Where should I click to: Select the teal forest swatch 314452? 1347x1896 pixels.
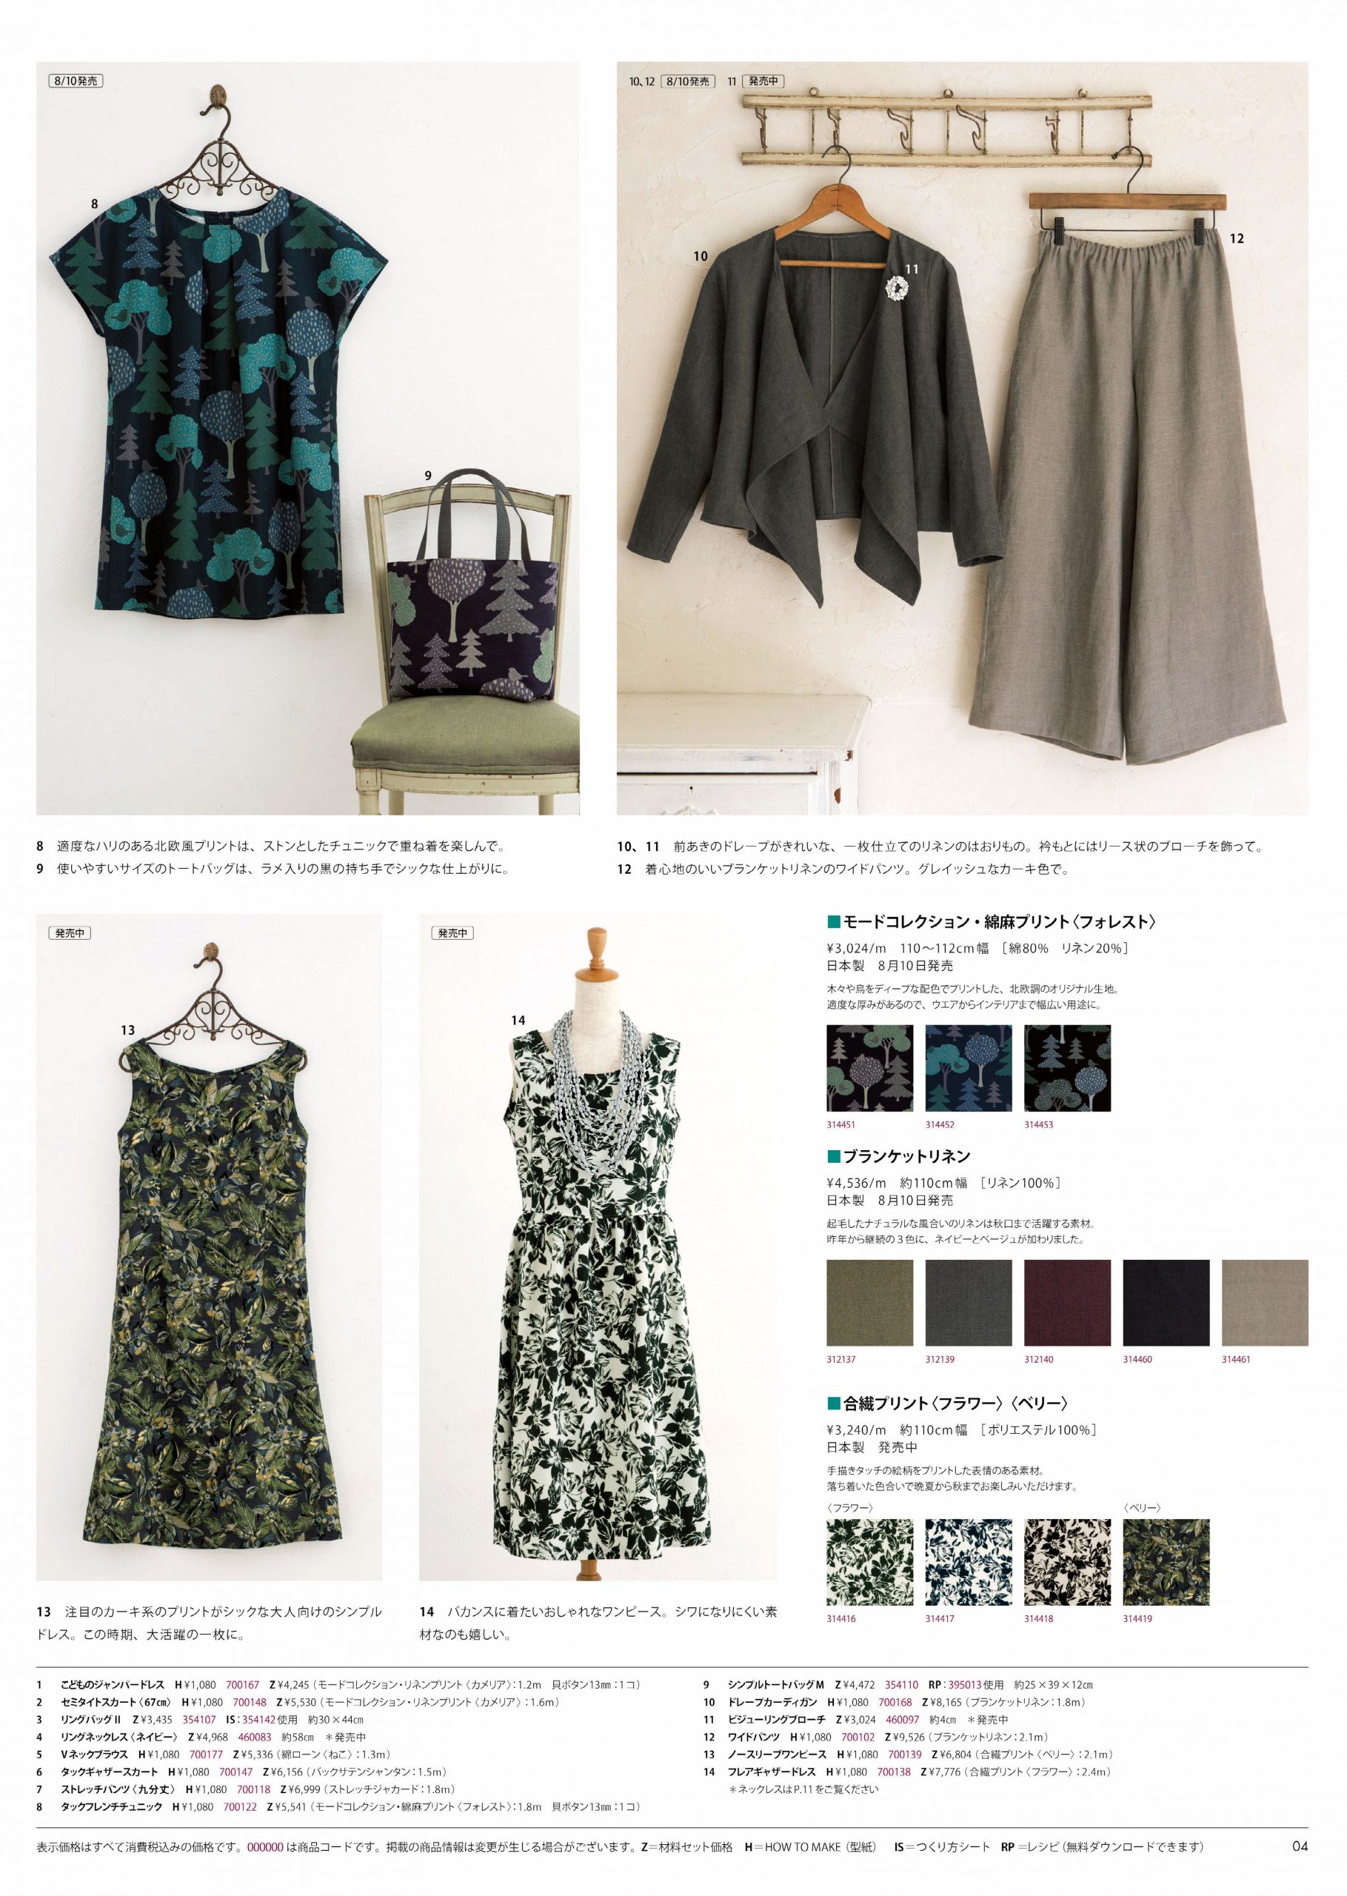[x=968, y=1068]
